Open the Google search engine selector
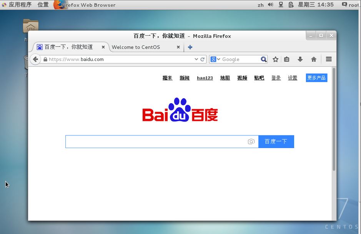361x234 pixels. tap(215, 59)
